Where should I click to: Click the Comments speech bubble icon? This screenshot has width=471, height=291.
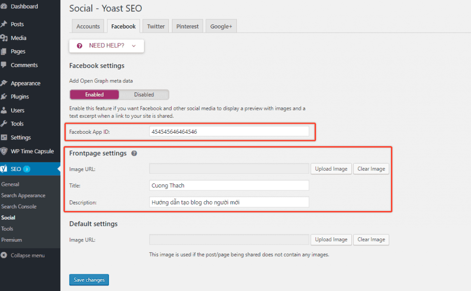click(4, 65)
